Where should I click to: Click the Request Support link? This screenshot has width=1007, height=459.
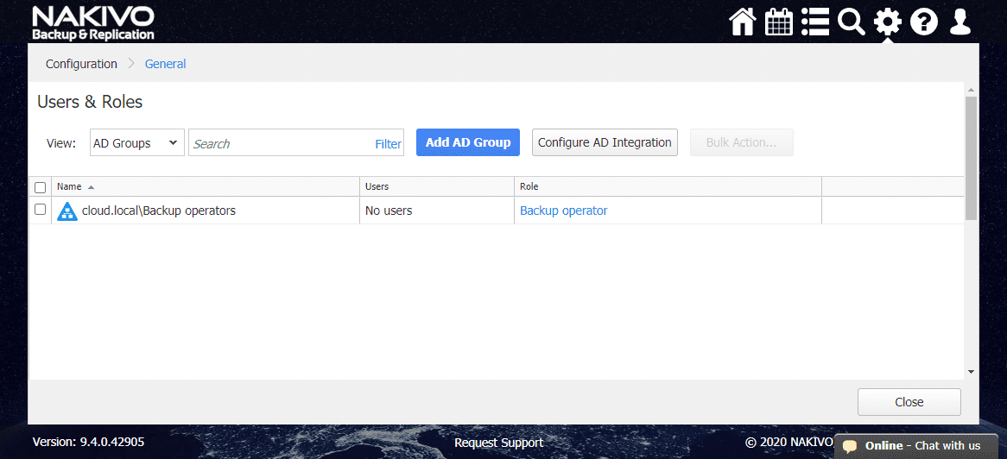pyautogui.click(x=498, y=443)
